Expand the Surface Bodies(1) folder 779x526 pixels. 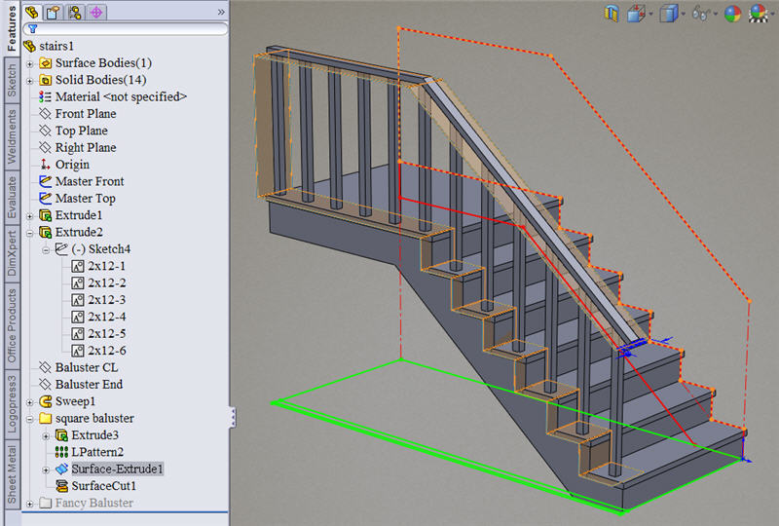[x=30, y=63]
